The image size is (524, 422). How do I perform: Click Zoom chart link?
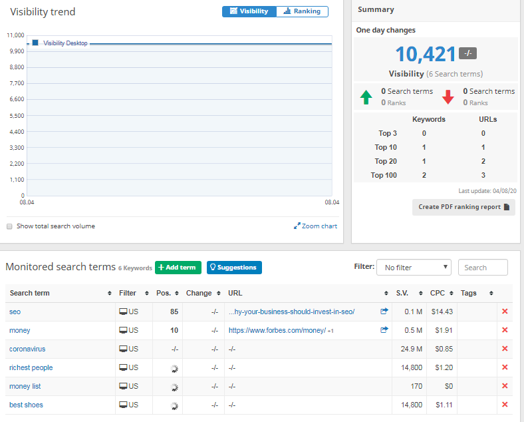click(315, 226)
